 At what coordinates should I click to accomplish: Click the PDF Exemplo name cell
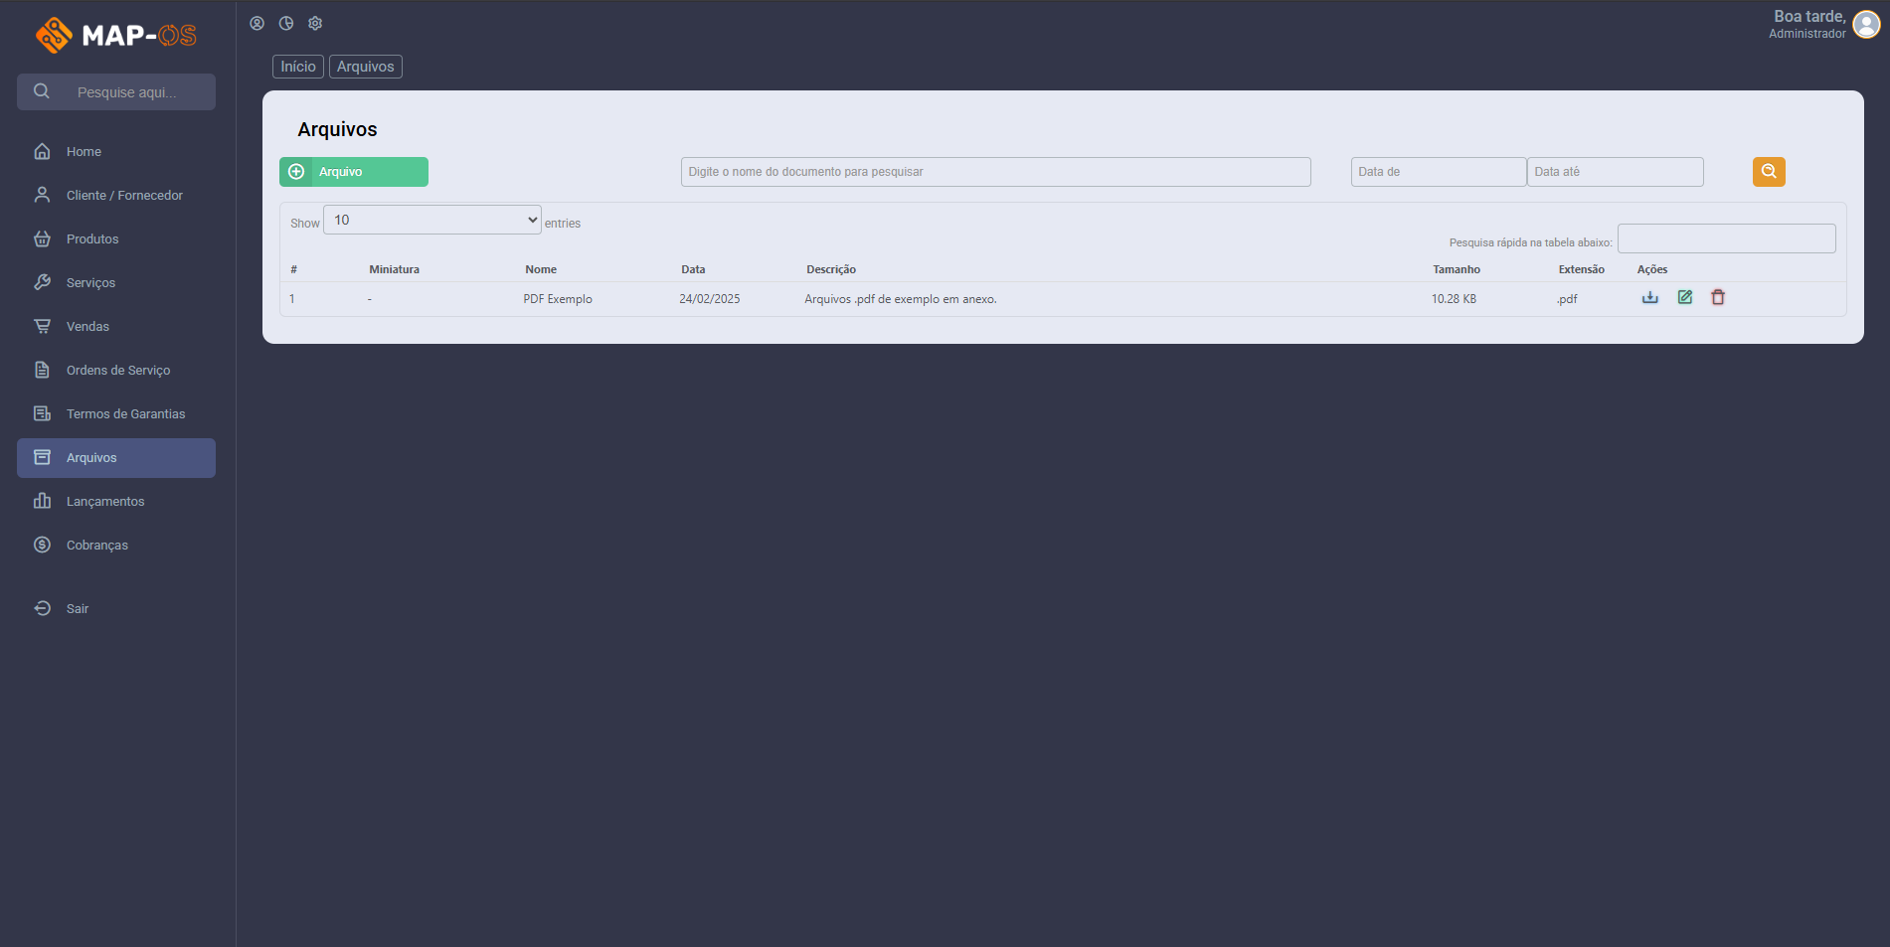pos(558,299)
